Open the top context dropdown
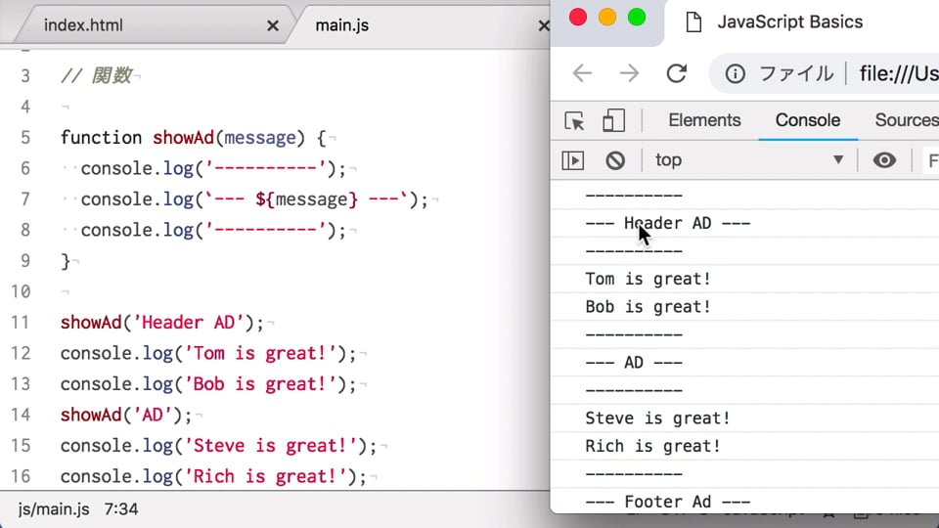This screenshot has height=528, width=939. [748, 160]
